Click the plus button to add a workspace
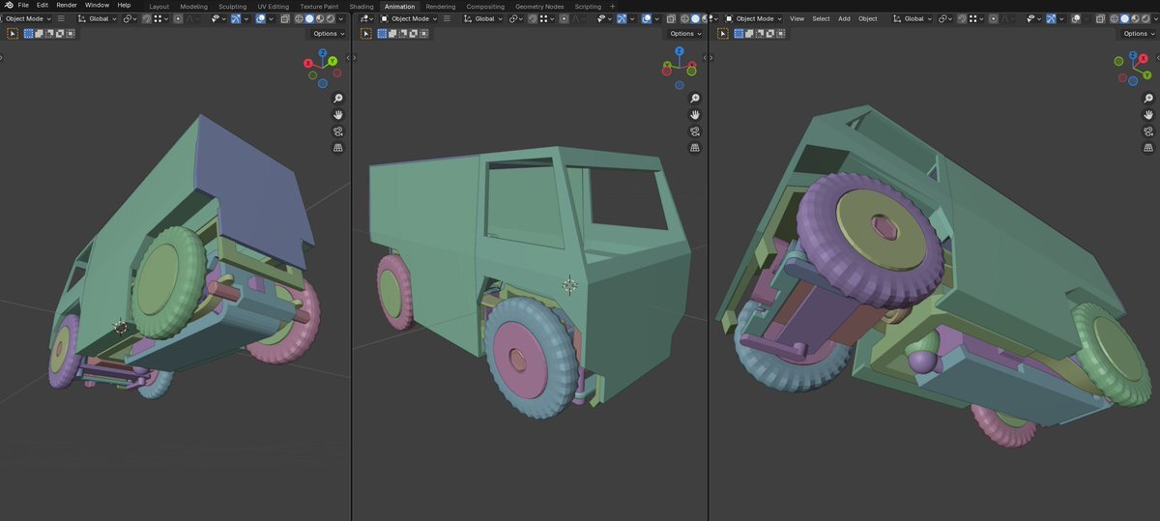 [612, 6]
